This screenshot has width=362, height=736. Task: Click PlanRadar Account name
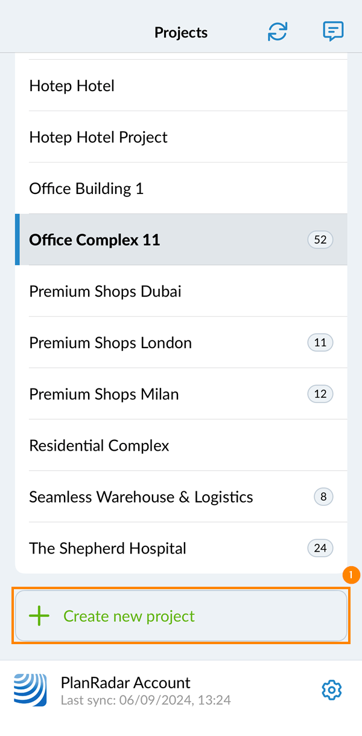125,683
